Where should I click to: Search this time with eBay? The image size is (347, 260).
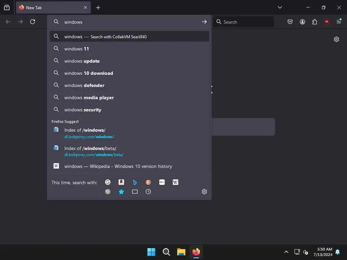pyautogui.click(x=162, y=182)
